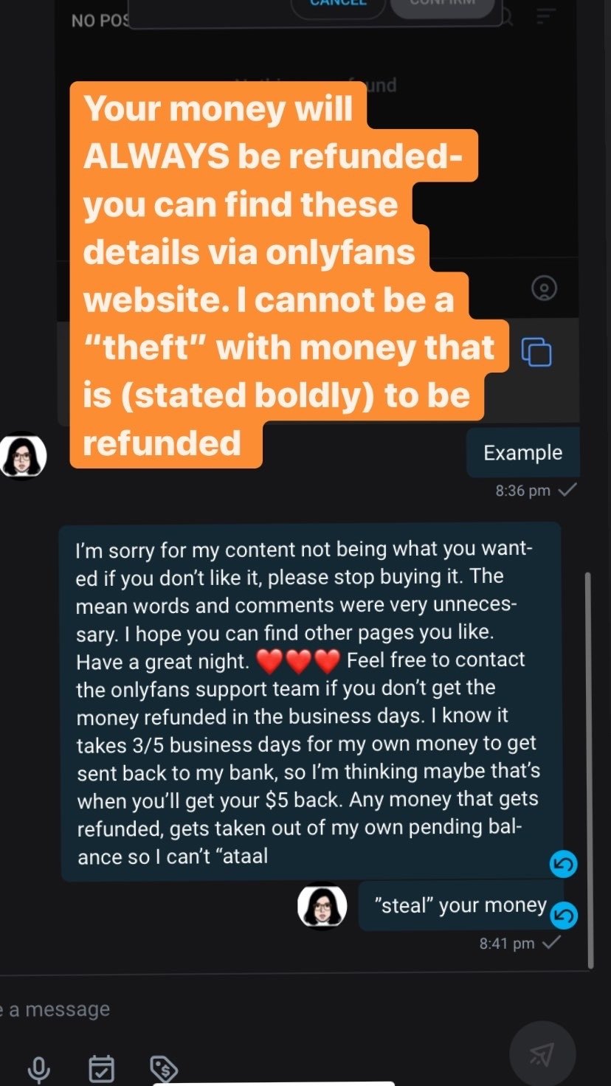Open the scheduled message calendar icon
Viewport: 611px width, 1086px height.
tap(102, 1068)
